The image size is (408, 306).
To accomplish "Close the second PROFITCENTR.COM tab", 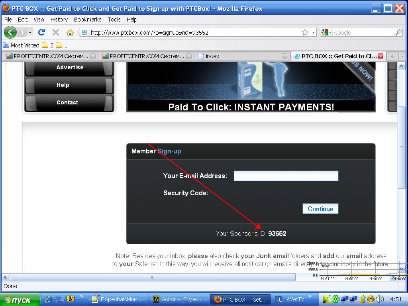I will pos(189,56).
